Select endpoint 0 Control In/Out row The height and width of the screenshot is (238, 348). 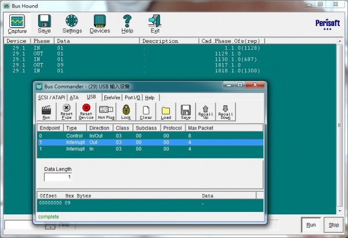point(150,136)
